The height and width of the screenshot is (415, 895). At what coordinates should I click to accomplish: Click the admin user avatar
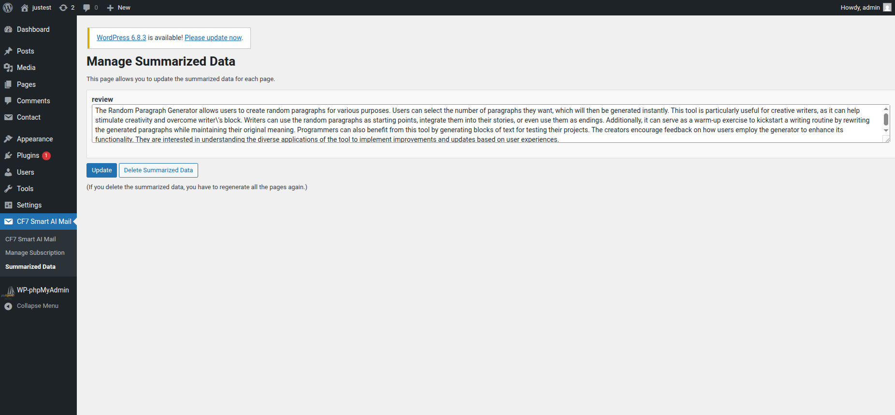887,8
